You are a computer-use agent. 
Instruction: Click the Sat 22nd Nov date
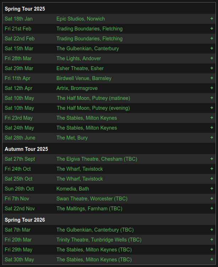point(20,209)
